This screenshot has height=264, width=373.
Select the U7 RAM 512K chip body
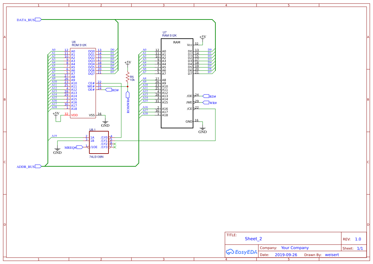(x=177, y=84)
